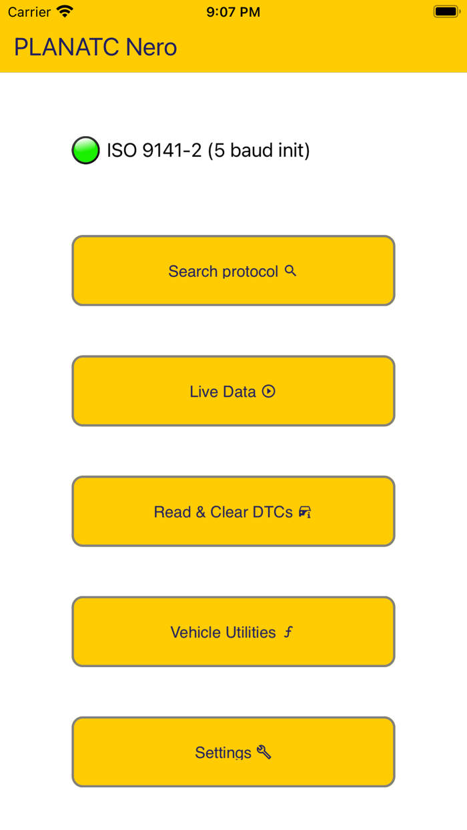This screenshot has width=467, height=830.
Task: Tap the PLANATC Nero title
Action: 95,47
